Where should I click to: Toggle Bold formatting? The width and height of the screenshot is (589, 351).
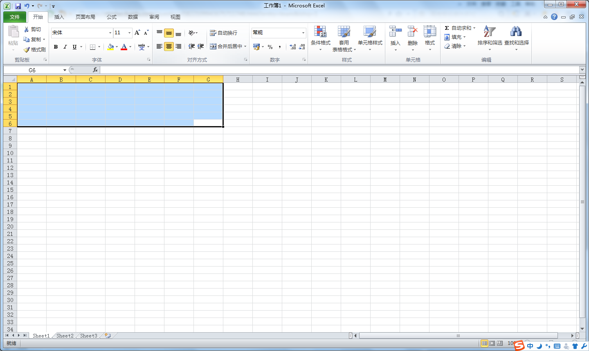click(56, 47)
